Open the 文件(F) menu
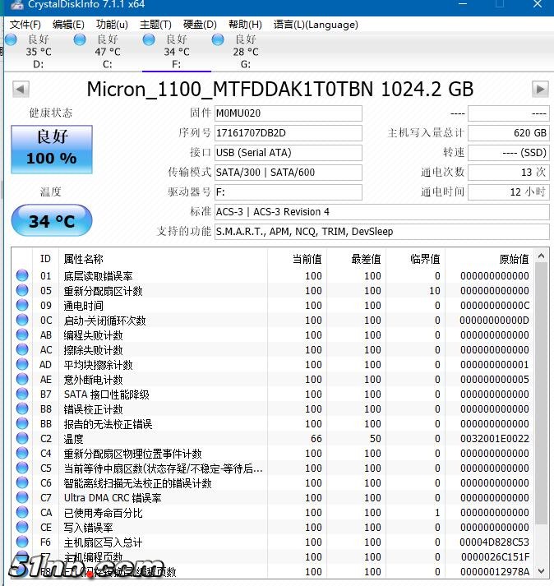 coord(25,25)
